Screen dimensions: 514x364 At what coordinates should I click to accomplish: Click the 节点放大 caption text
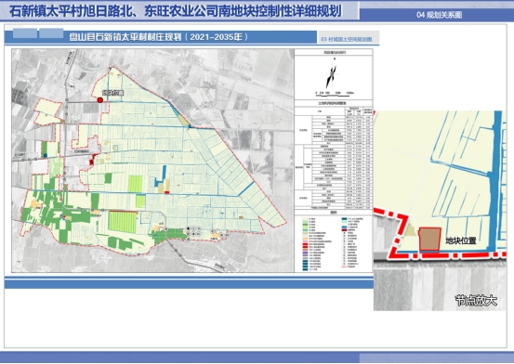click(476, 301)
